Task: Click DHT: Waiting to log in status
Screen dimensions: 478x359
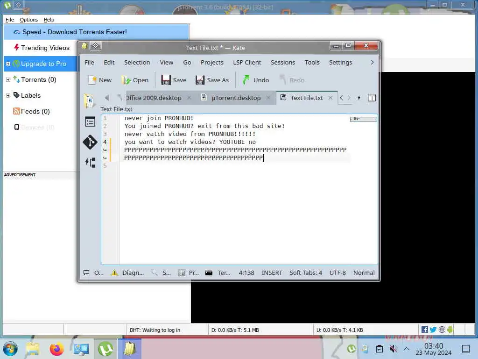Action: pyautogui.click(x=155, y=330)
